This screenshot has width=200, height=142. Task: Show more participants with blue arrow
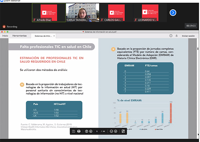(x=173, y=13)
